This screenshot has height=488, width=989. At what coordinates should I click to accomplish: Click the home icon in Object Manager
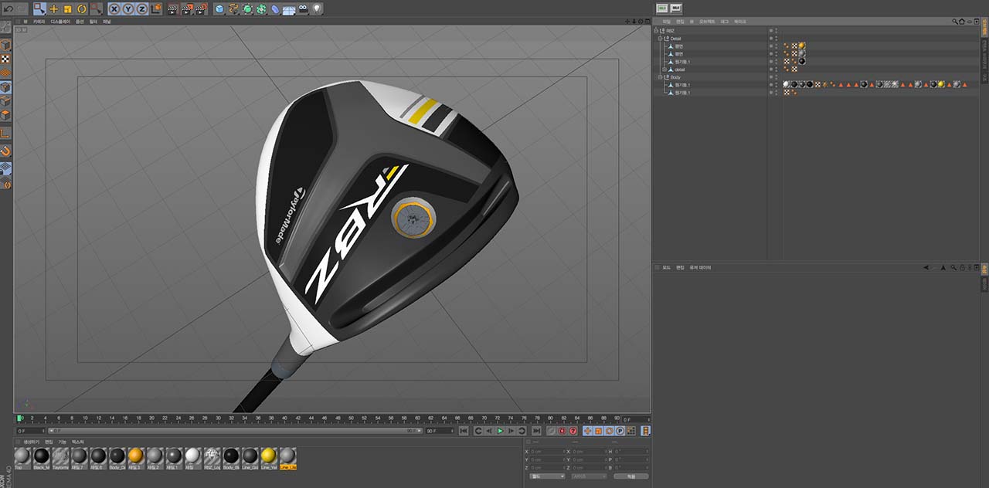(962, 22)
